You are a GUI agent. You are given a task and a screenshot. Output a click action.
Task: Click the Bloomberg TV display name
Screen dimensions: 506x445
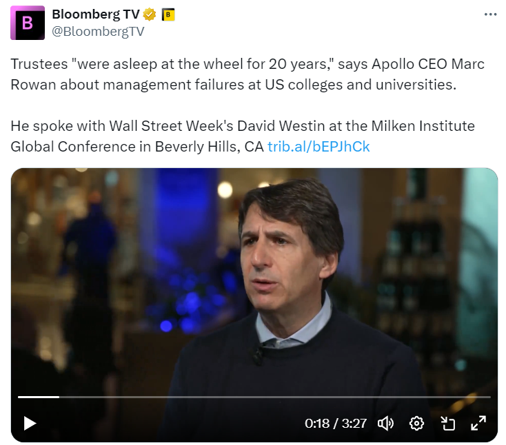click(x=96, y=14)
